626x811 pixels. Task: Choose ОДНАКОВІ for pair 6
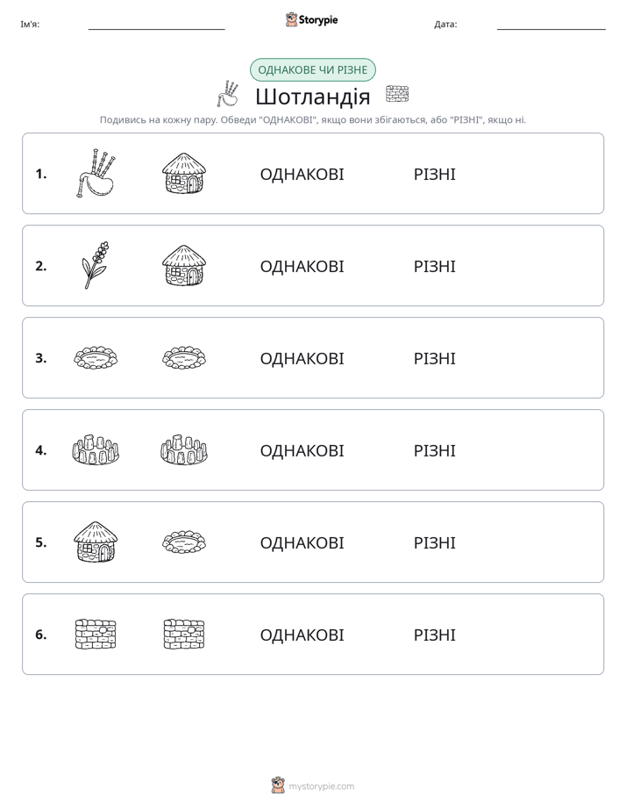[x=302, y=635]
